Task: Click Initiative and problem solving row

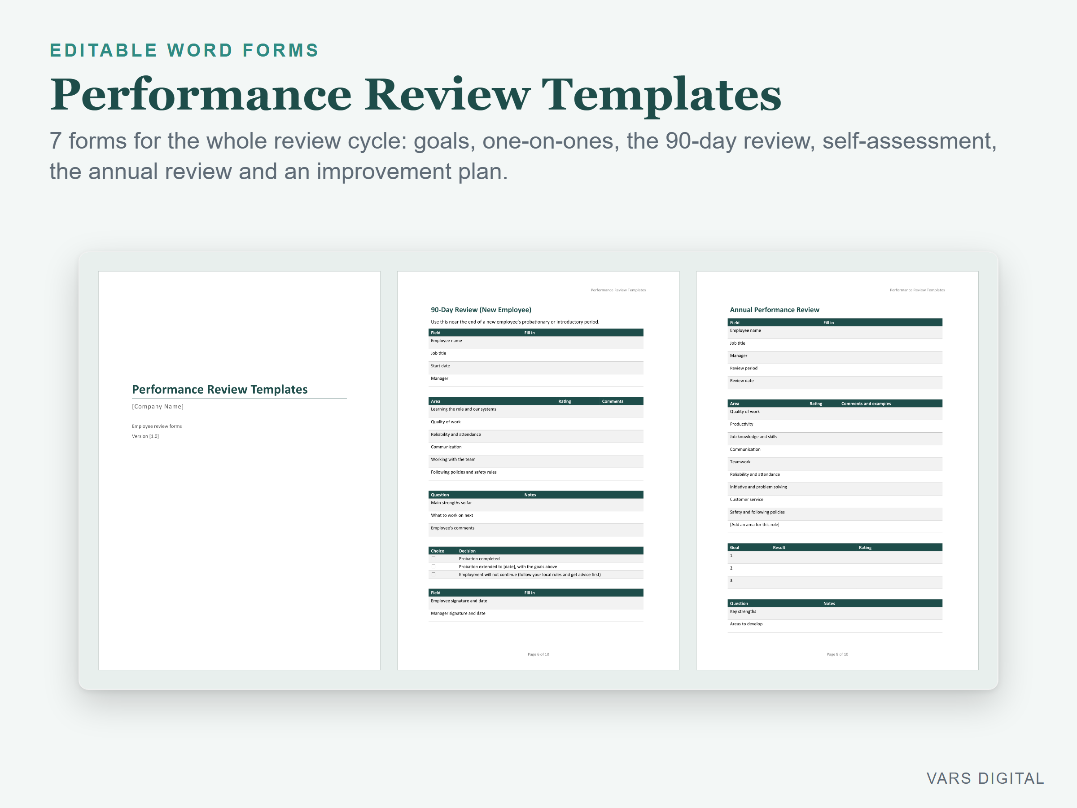Action: [x=835, y=489]
